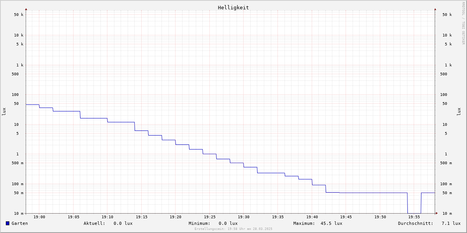Image resolution: width=467 pixels, height=233 pixels.
Task: Select the 'Durchschnitt: 7.1 lux' value
Action: (x=429, y=223)
